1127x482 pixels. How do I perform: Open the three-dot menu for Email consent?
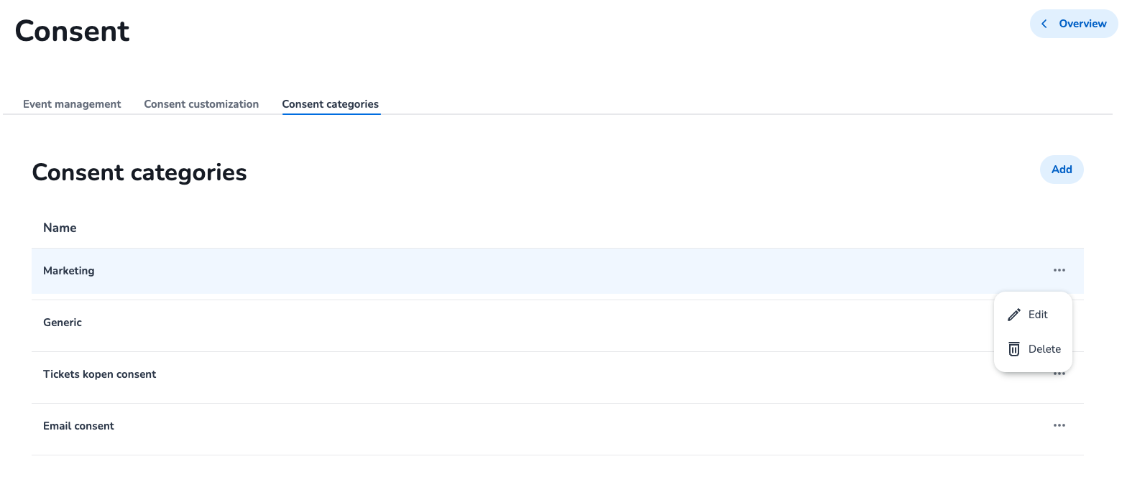coord(1059,426)
